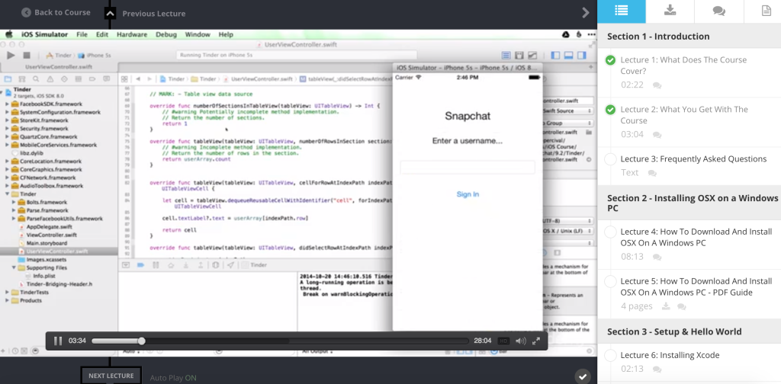Toggle Xcode utilities pane visibility
781x384 pixels.
580,55
